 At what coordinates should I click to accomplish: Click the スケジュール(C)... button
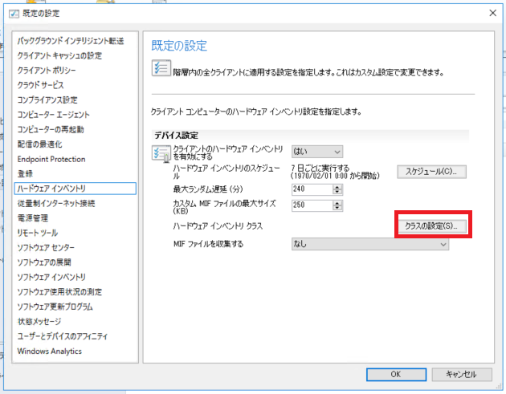pyautogui.click(x=431, y=172)
